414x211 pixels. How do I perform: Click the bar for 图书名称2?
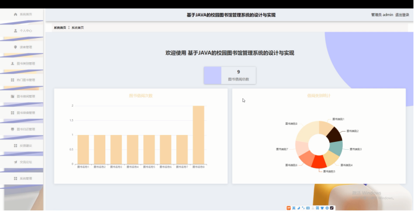[100, 149]
